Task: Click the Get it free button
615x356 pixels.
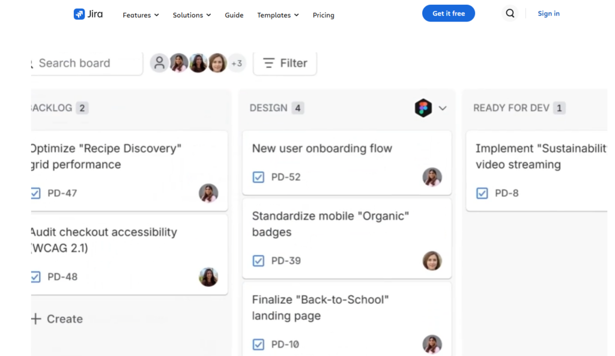Action: pyautogui.click(x=449, y=13)
